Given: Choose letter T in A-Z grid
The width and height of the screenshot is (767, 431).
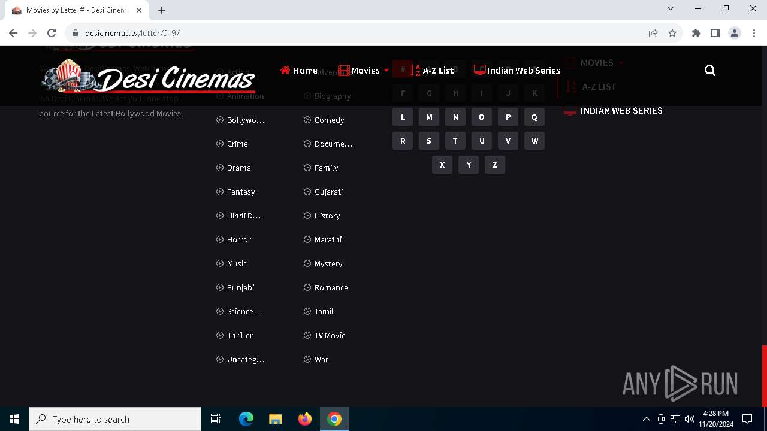Looking at the screenshot, I should coord(455,141).
